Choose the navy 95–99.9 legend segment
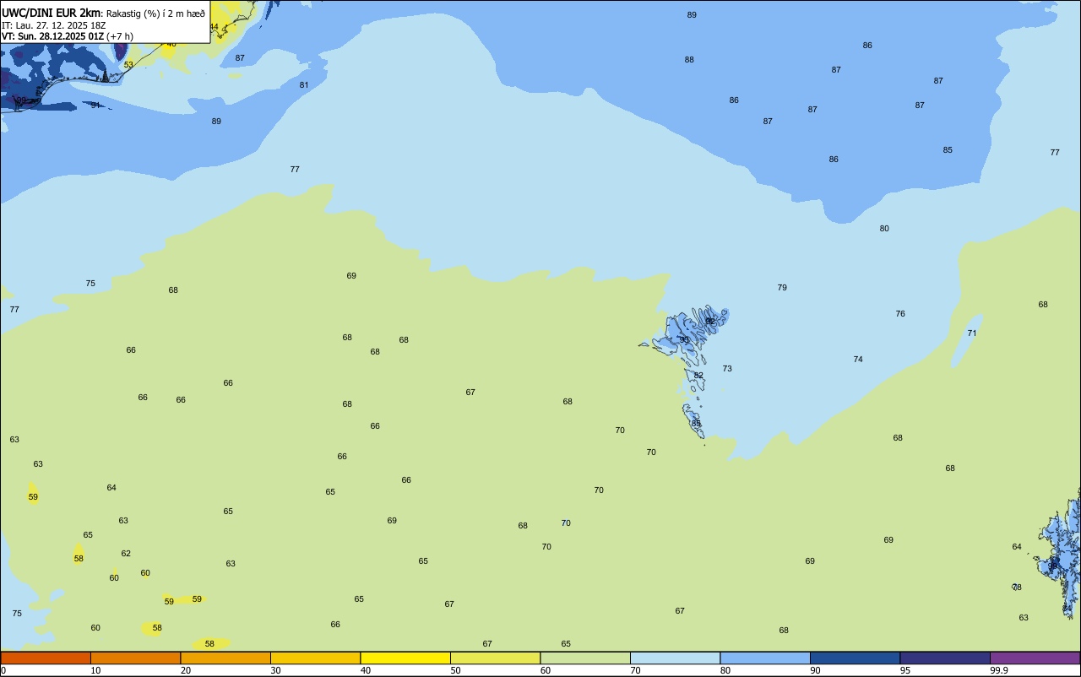This screenshot has height=677, width=1081. [x=945, y=658]
